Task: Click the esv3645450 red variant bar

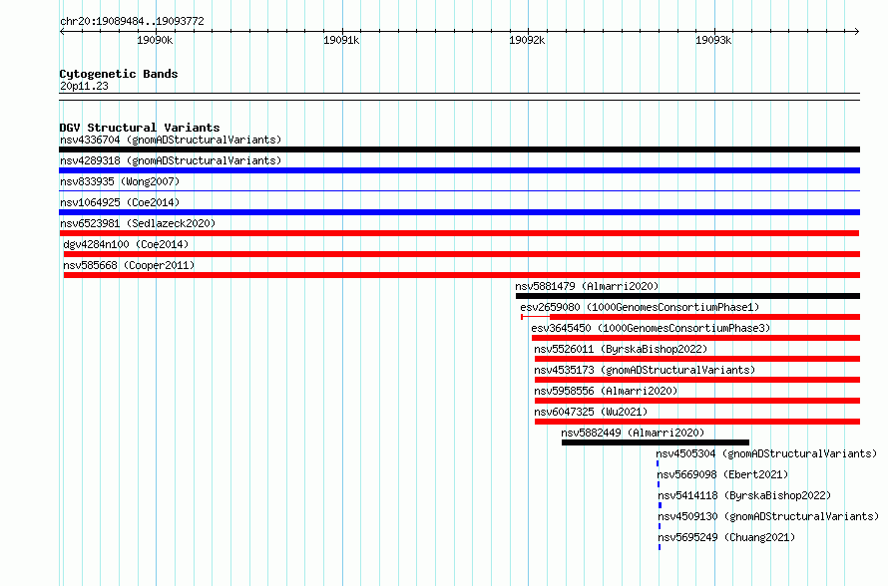Action: [x=696, y=338]
